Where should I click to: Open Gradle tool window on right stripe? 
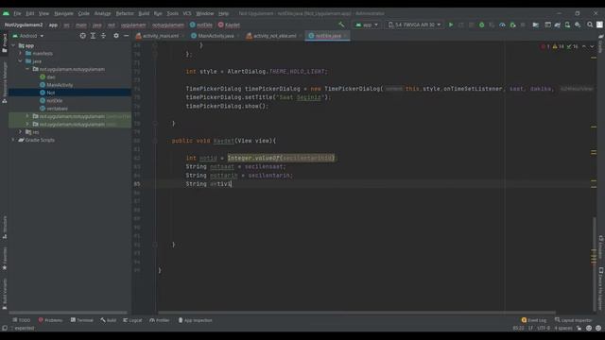[x=601, y=44]
